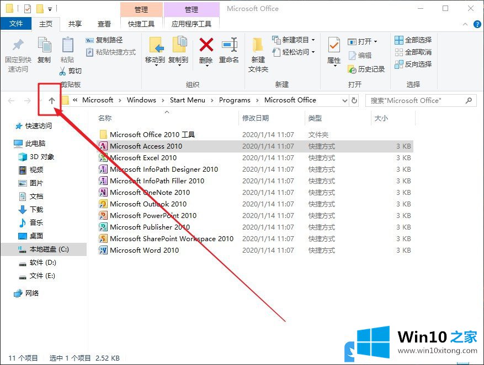Open the Shortcut Tools (快捷工具) tab

coord(141,24)
